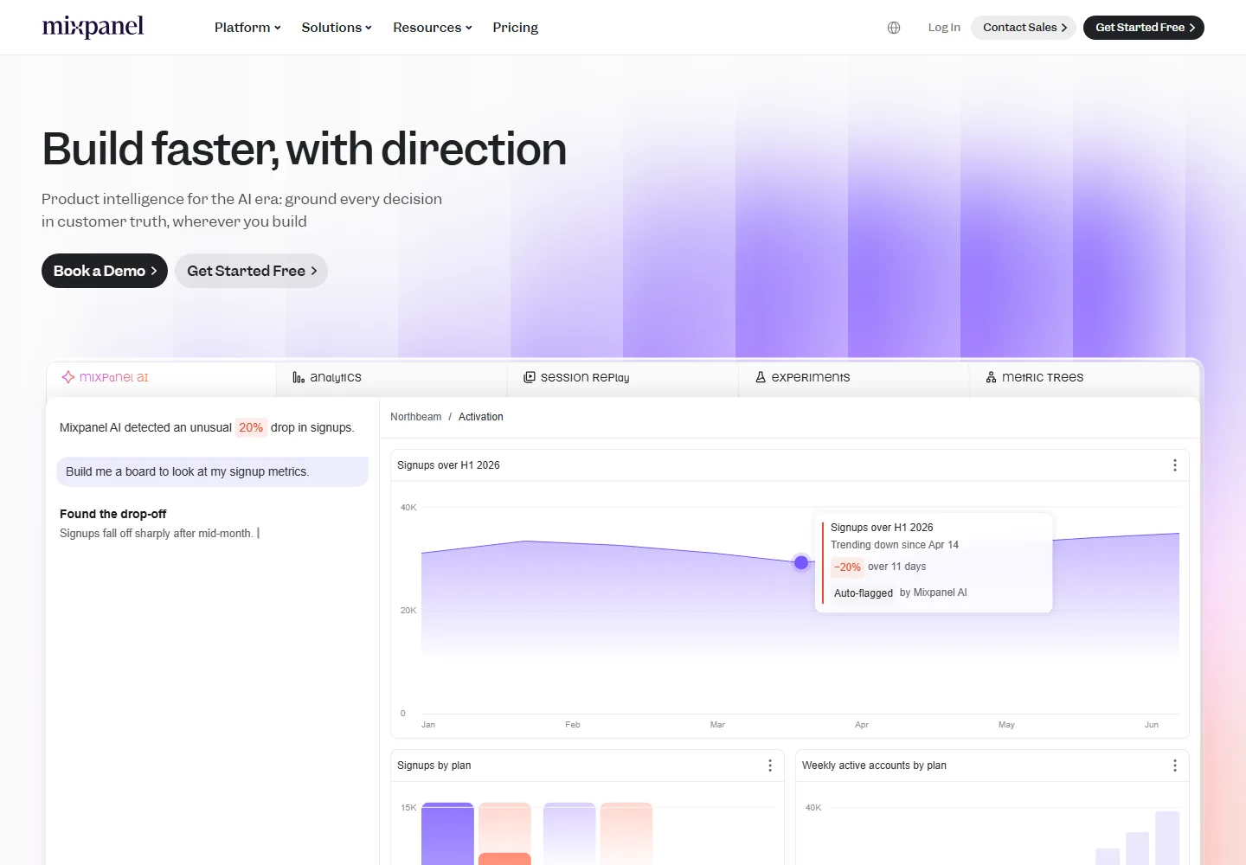This screenshot has height=865, width=1246.
Task: Switch to the Mixpanel AI tab
Action: [162, 378]
